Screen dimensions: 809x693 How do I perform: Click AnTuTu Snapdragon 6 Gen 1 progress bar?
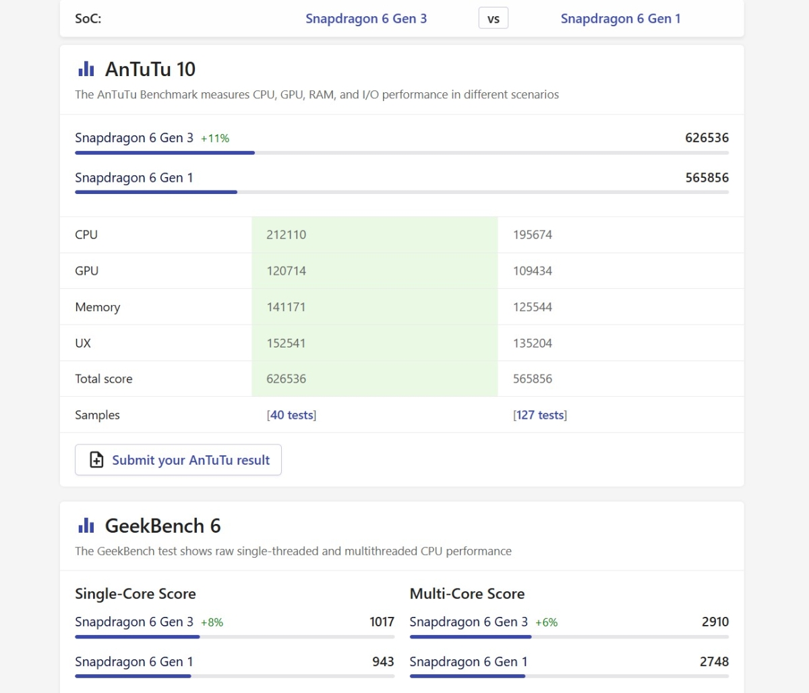click(401, 193)
